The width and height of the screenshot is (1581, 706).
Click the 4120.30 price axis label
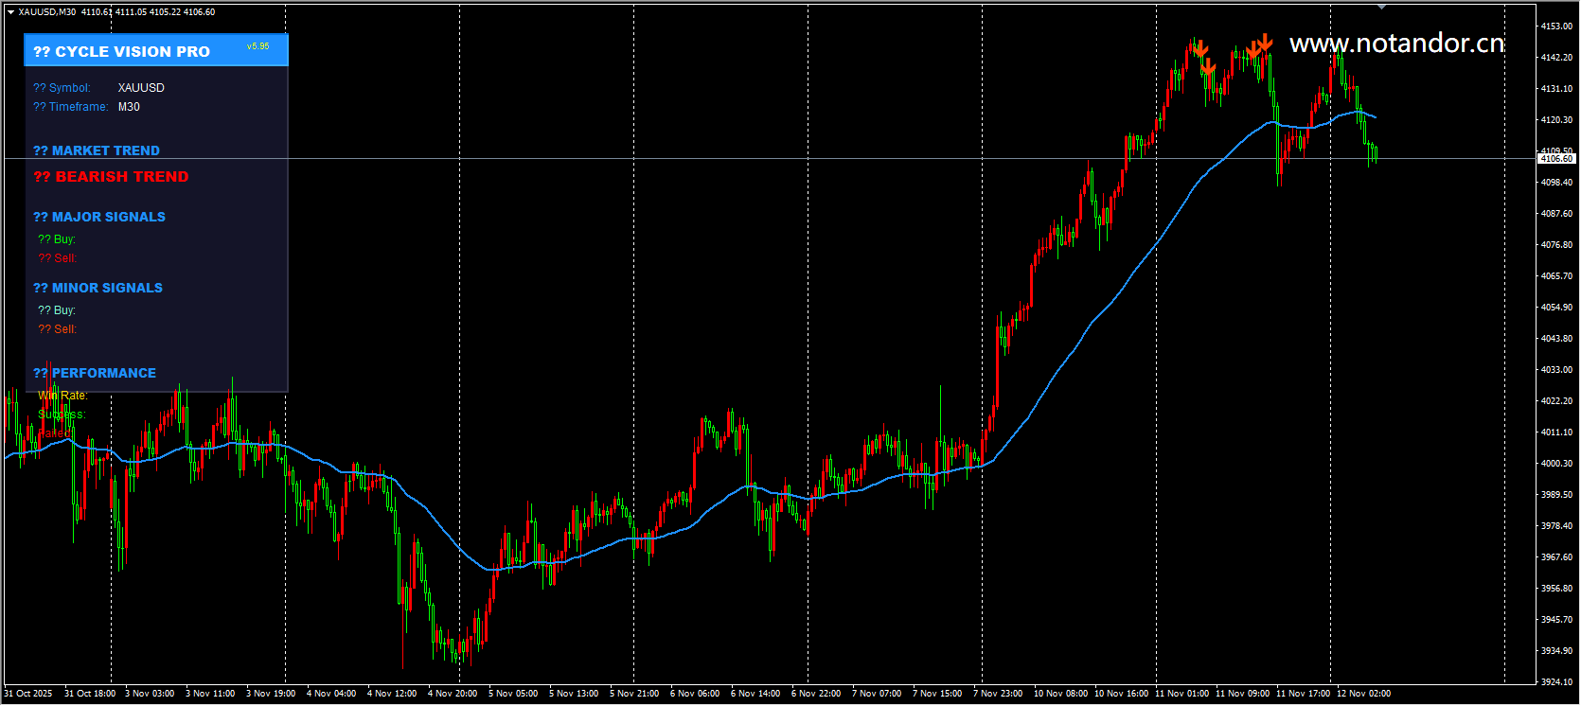1556,120
